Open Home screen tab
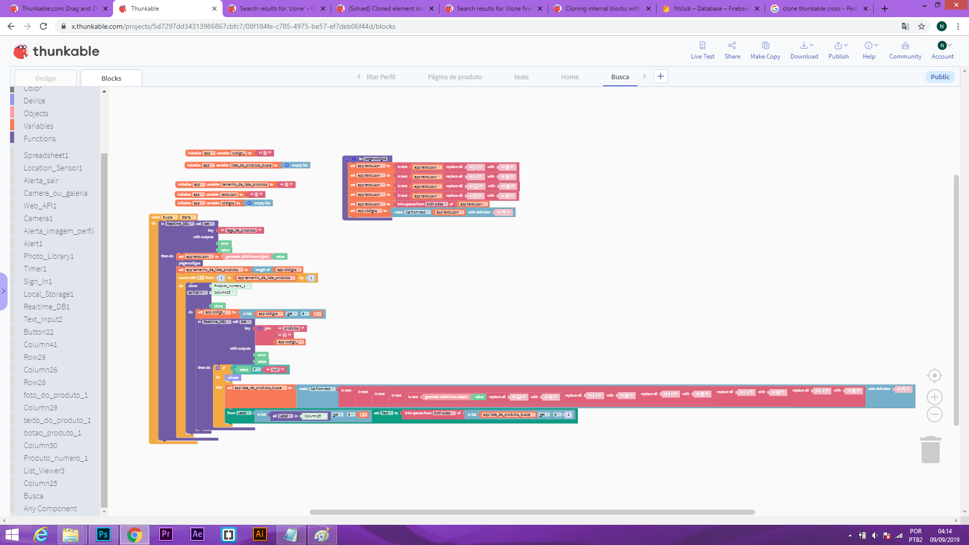This screenshot has width=969, height=545. click(x=570, y=77)
